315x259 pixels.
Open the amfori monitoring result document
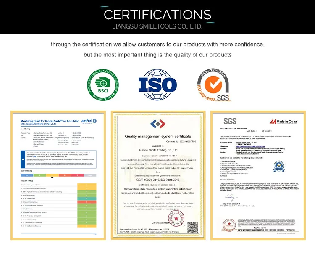(x=58, y=175)
